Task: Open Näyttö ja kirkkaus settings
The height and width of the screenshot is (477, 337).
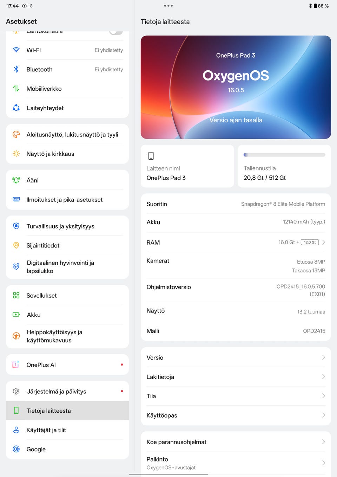Action: (x=67, y=154)
